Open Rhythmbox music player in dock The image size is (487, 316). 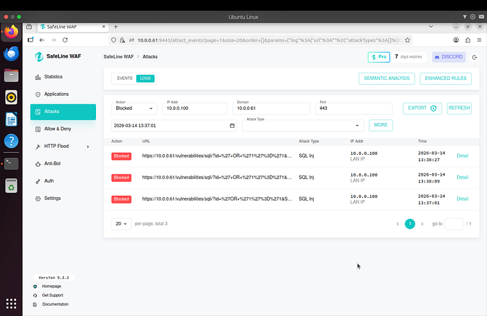coord(11,97)
